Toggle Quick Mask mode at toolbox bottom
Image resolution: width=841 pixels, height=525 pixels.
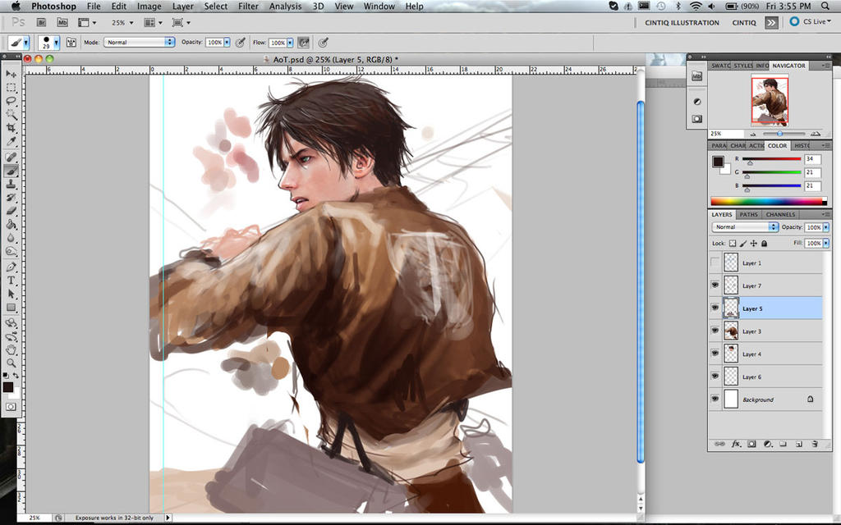pos(11,407)
